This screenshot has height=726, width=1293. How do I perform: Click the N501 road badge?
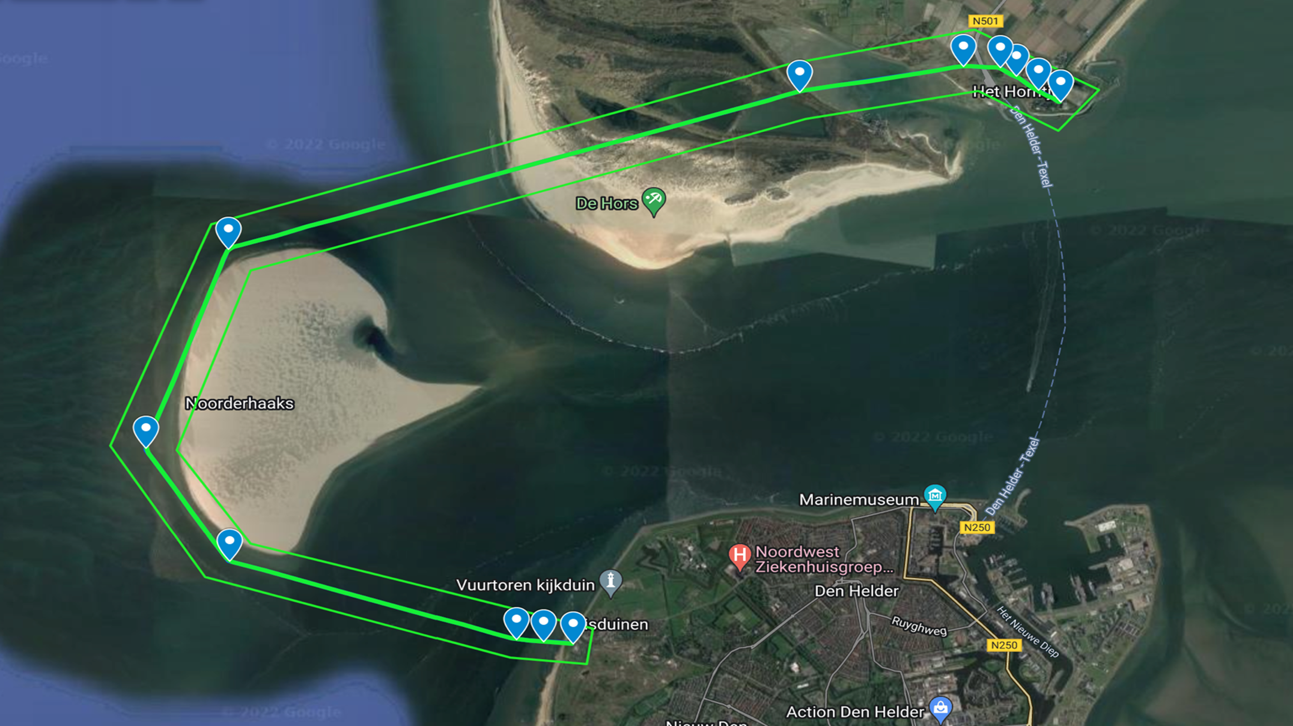986,21
